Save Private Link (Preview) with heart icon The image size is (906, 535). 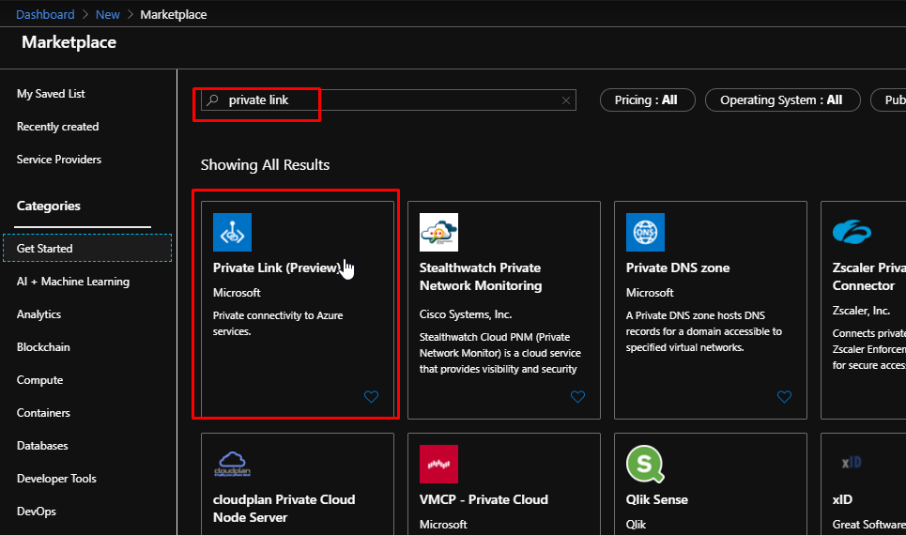[x=371, y=397]
